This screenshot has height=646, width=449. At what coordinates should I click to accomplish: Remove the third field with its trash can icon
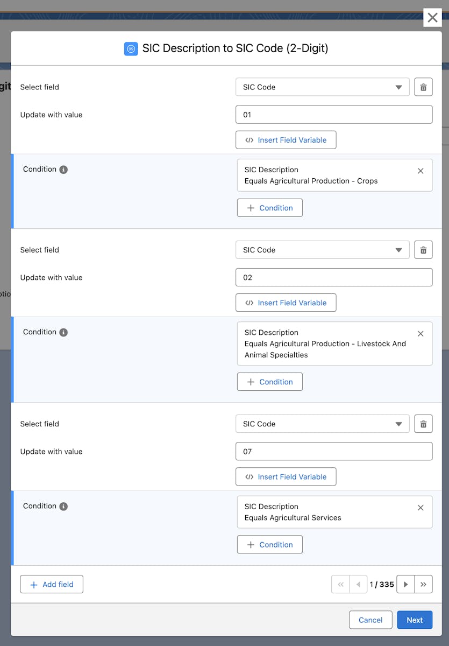pyautogui.click(x=423, y=424)
